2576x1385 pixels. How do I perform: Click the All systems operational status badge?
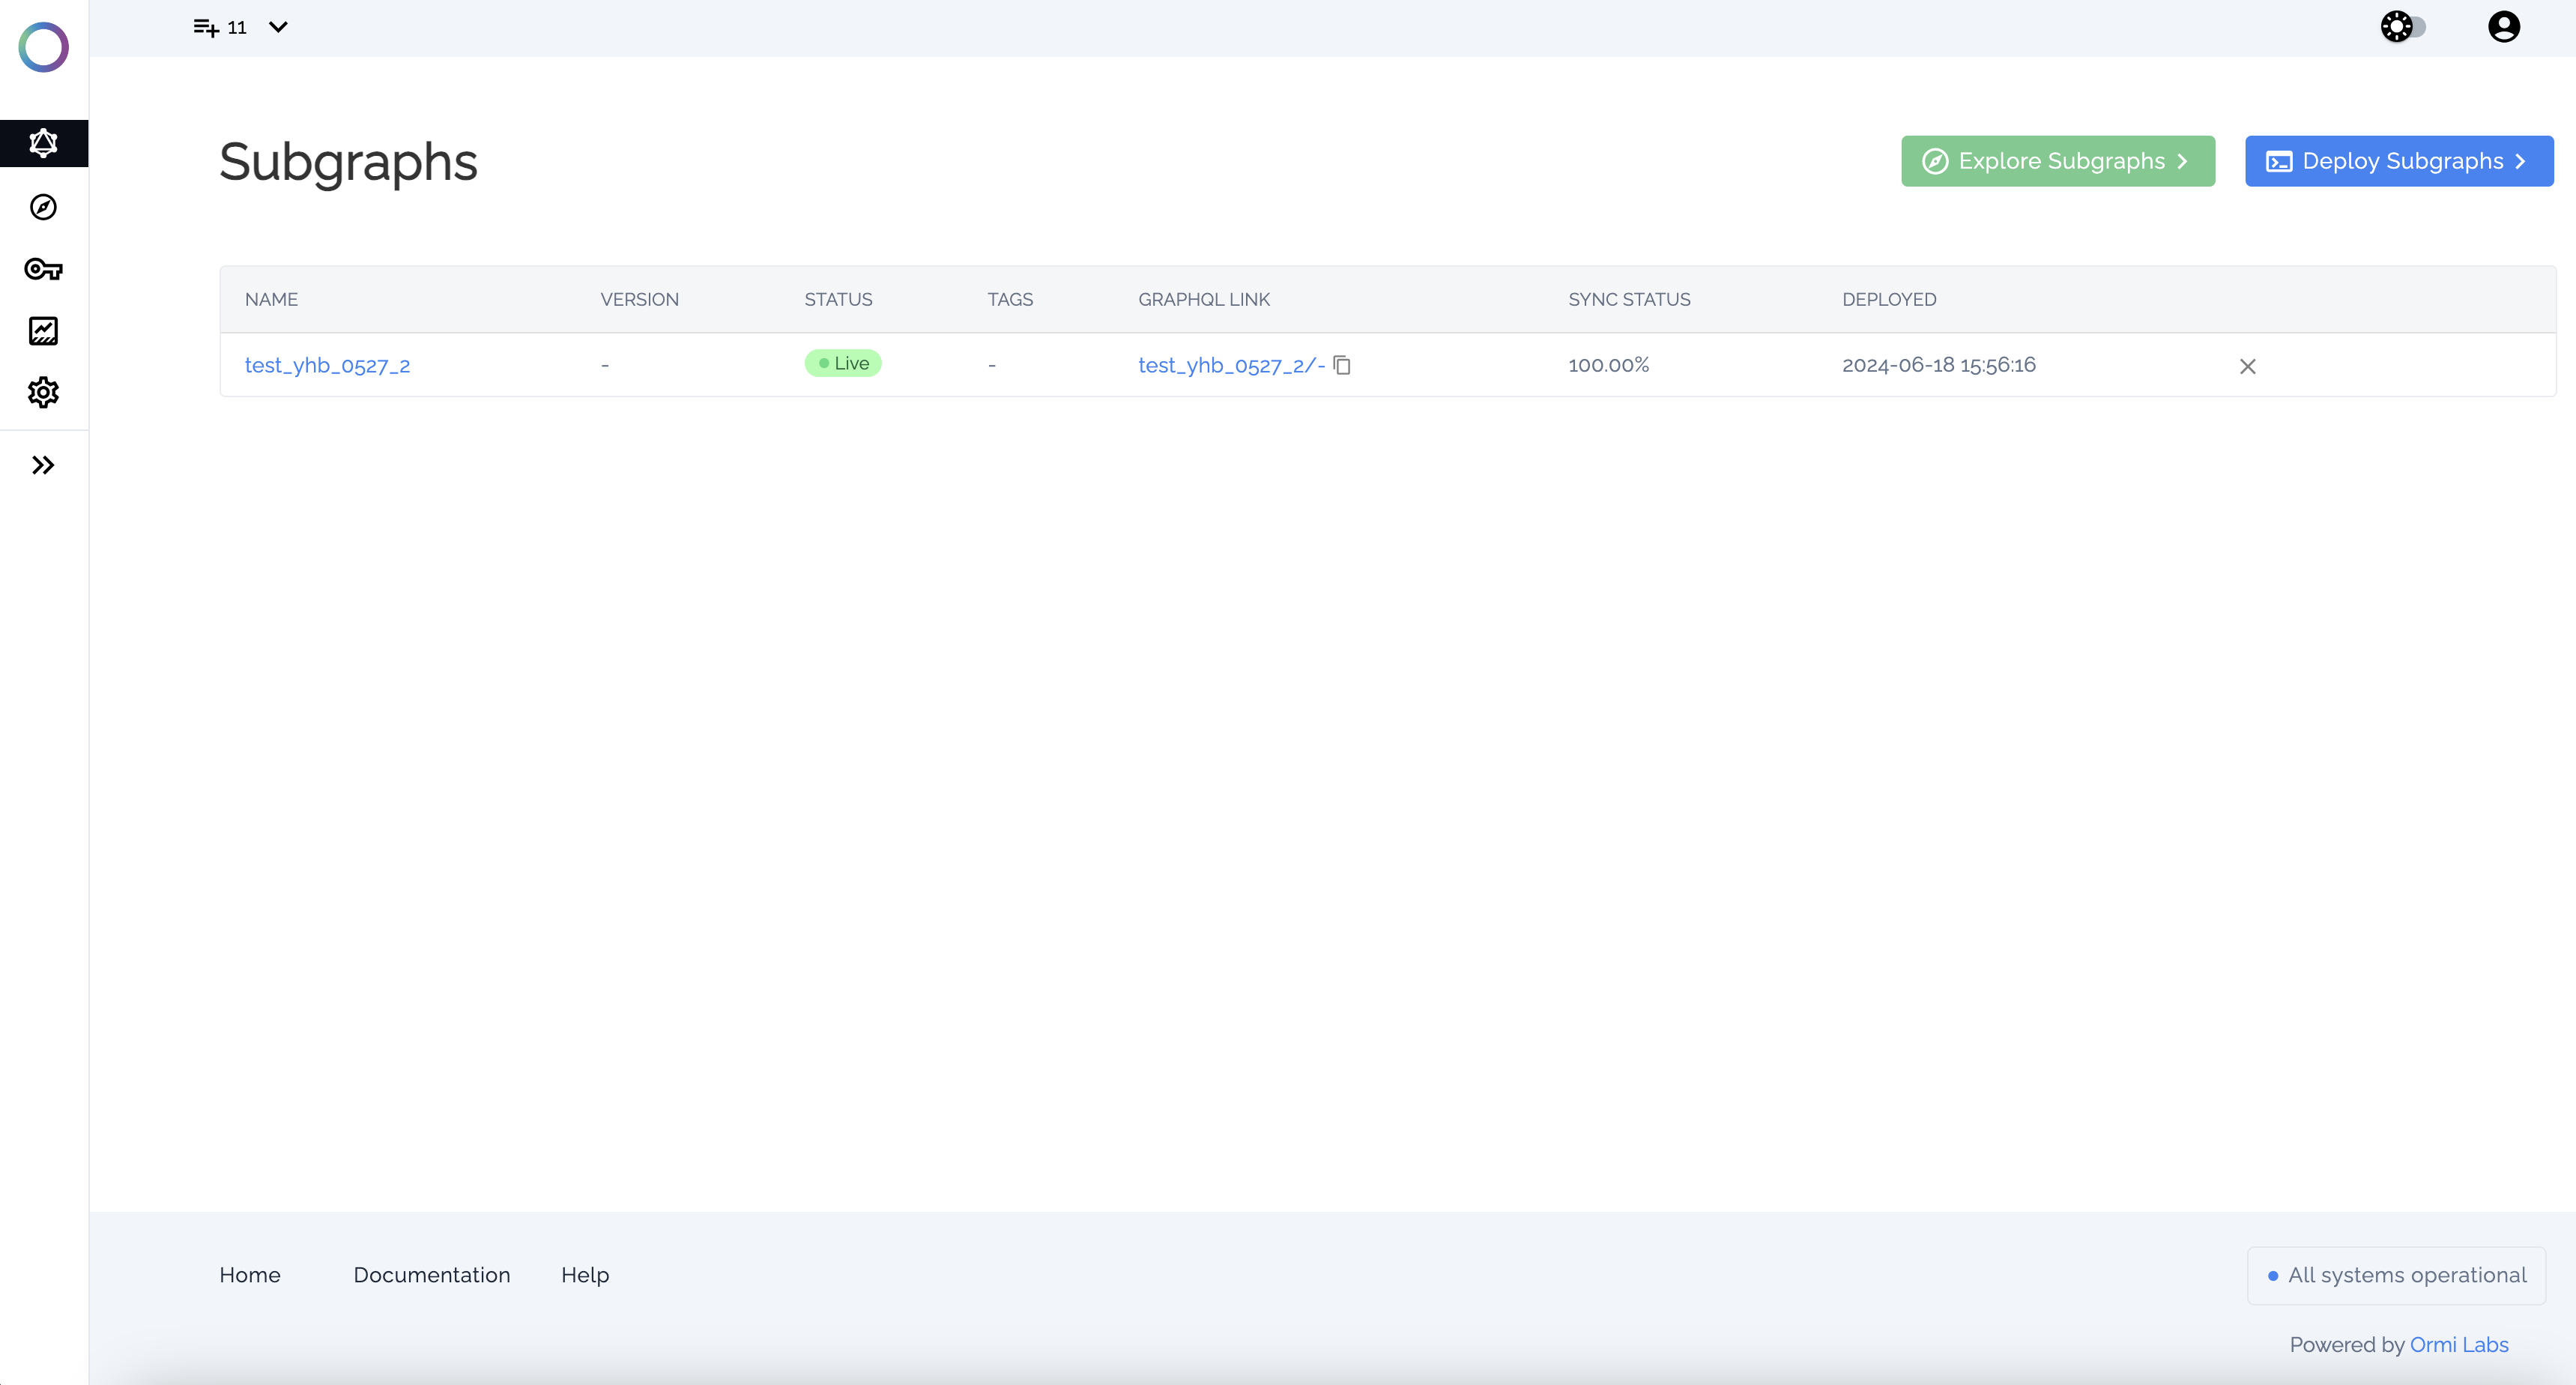2396,1275
